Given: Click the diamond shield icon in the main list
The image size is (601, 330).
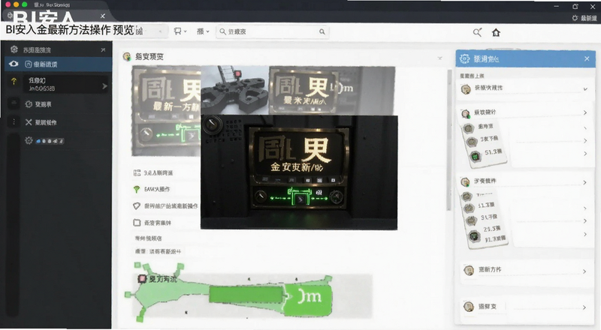Looking at the screenshot, I should coord(137,206).
